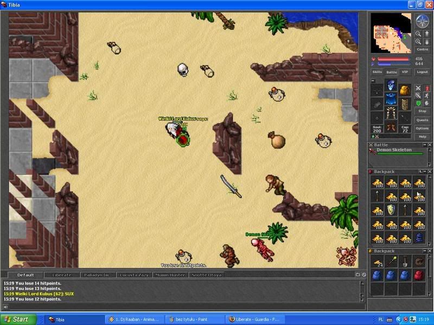Enable balanced fight mode
434x325 pixels.
coord(418,96)
